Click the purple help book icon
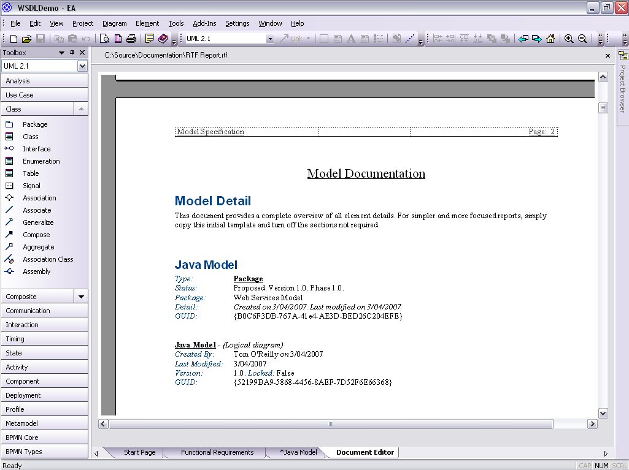 click(x=163, y=39)
